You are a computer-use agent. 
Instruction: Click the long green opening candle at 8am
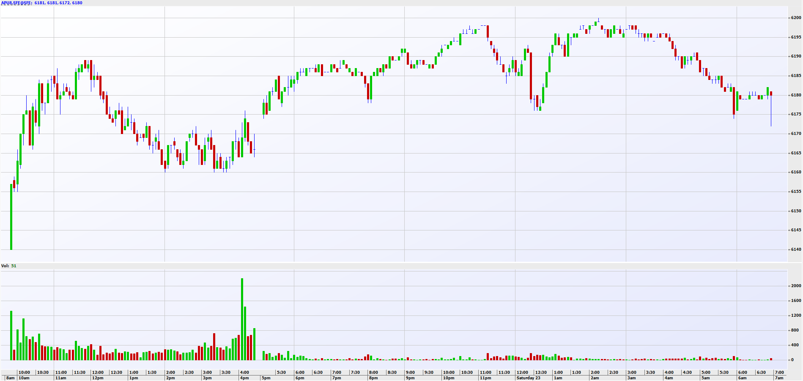pyautogui.click(x=11, y=217)
